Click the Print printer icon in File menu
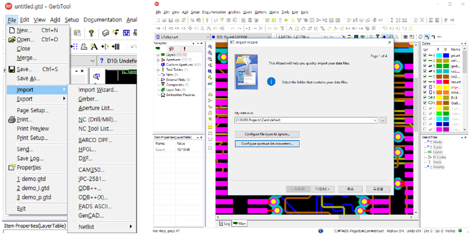Screen dimensions: 471x235 pyautogui.click(x=12, y=119)
